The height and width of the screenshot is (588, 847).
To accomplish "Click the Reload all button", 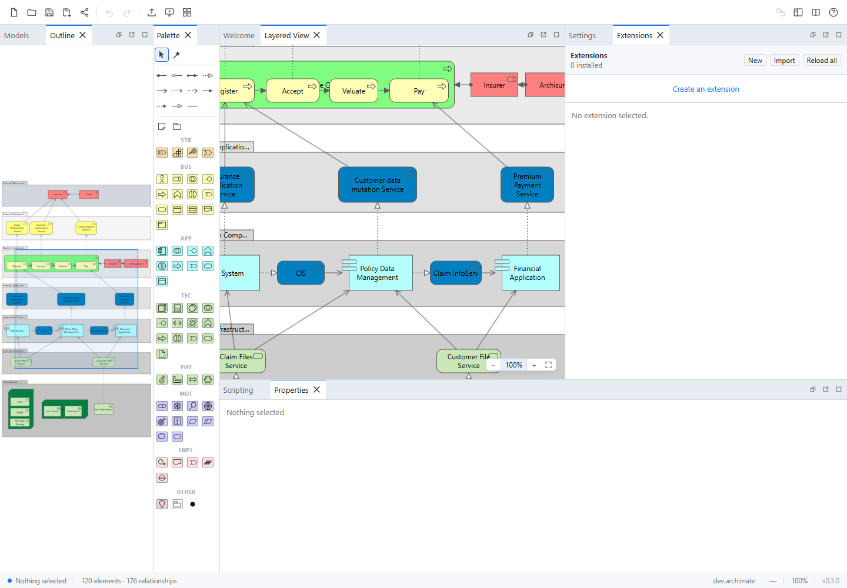I will pos(822,60).
